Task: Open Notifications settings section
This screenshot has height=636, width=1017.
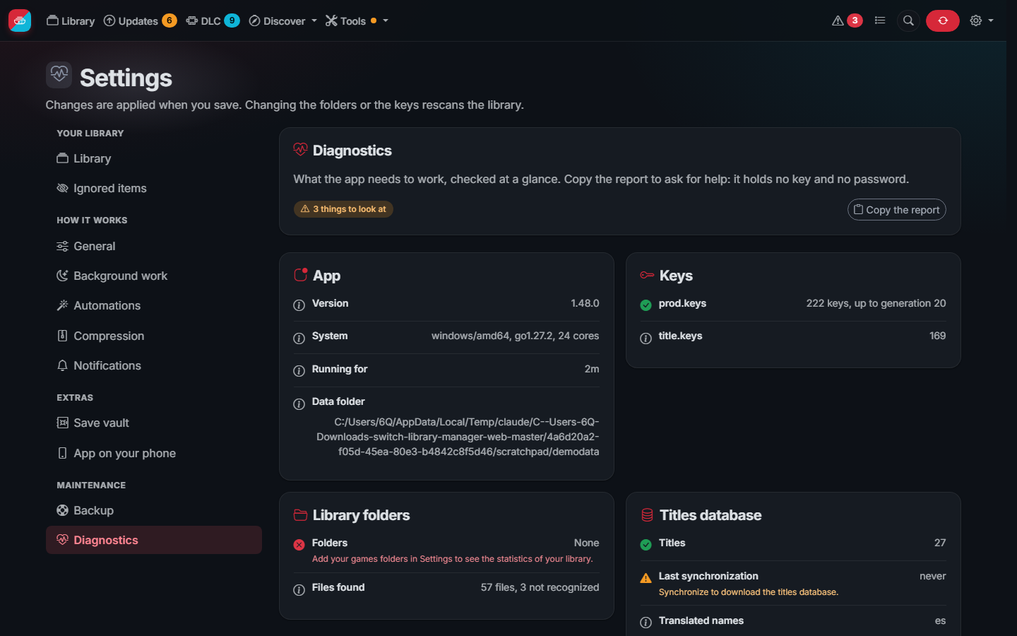Action: (x=154, y=365)
